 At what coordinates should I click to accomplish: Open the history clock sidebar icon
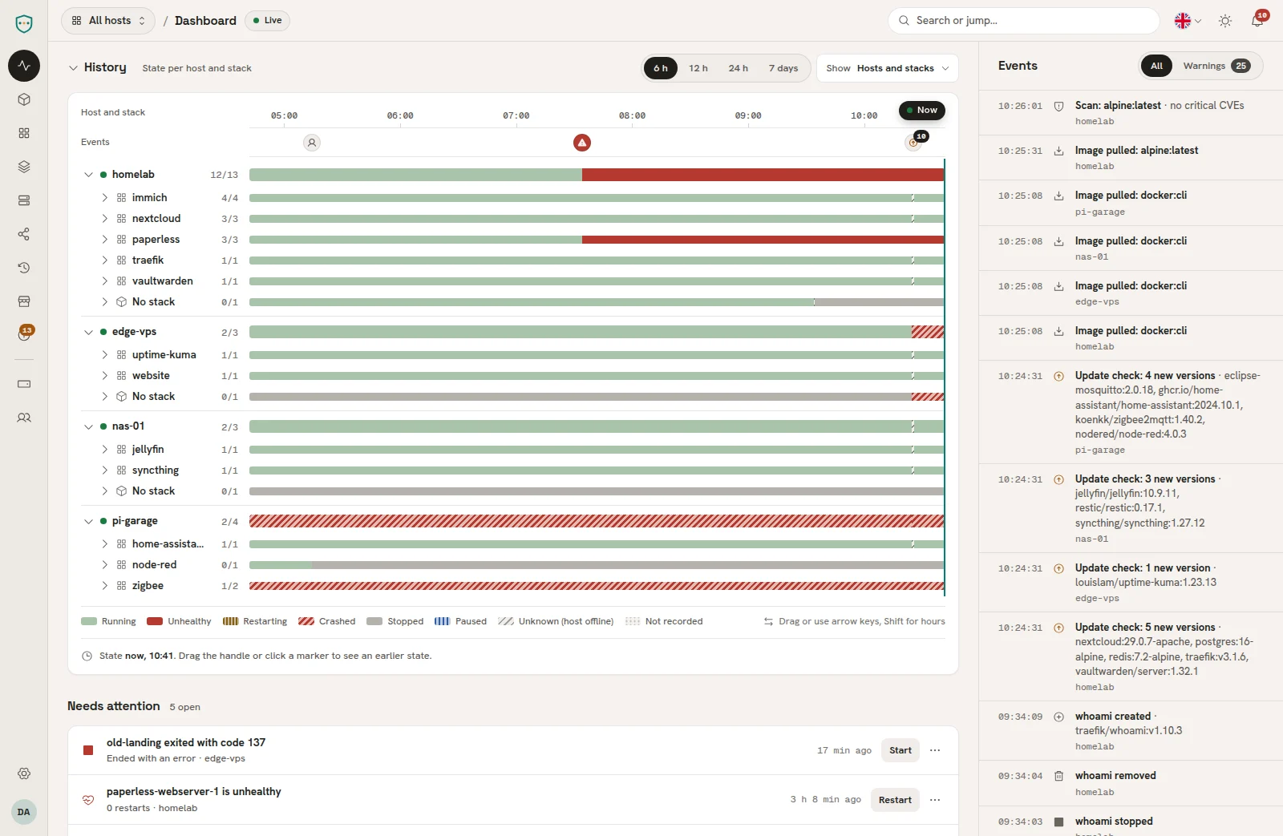click(24, 268)
